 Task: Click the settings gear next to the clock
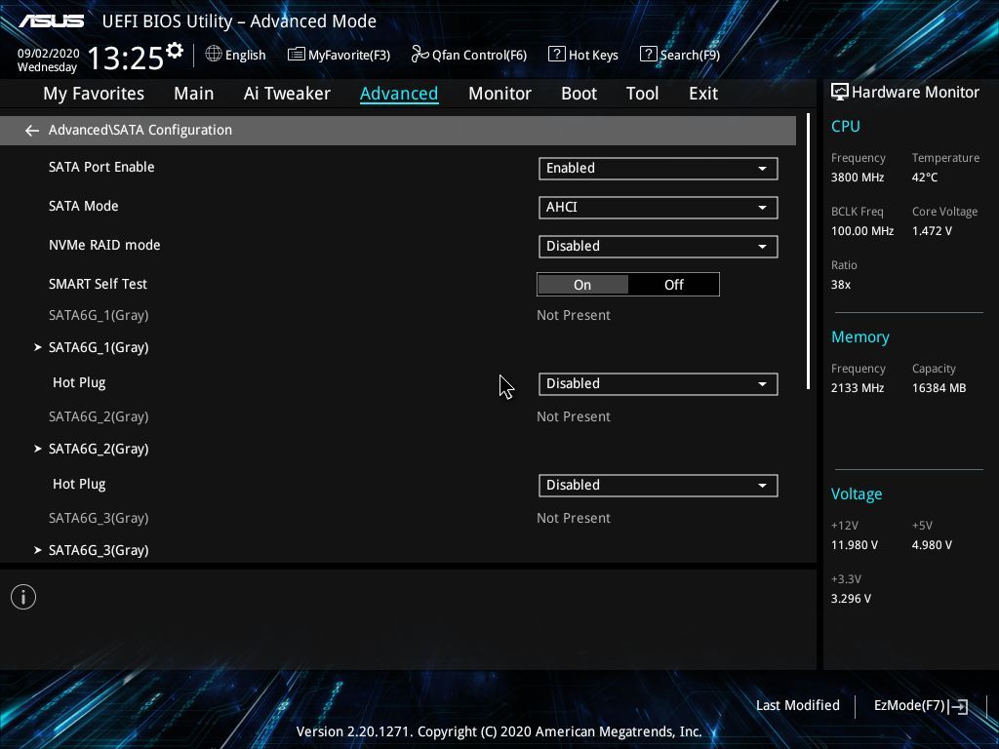175,51
